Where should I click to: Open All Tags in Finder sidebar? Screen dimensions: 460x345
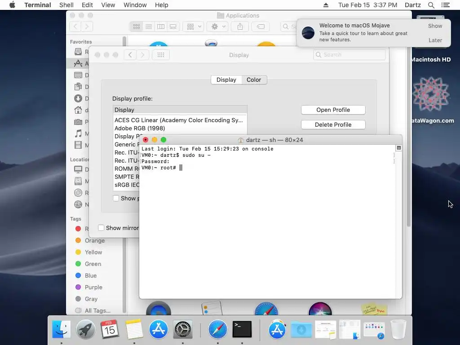point(93,310)
